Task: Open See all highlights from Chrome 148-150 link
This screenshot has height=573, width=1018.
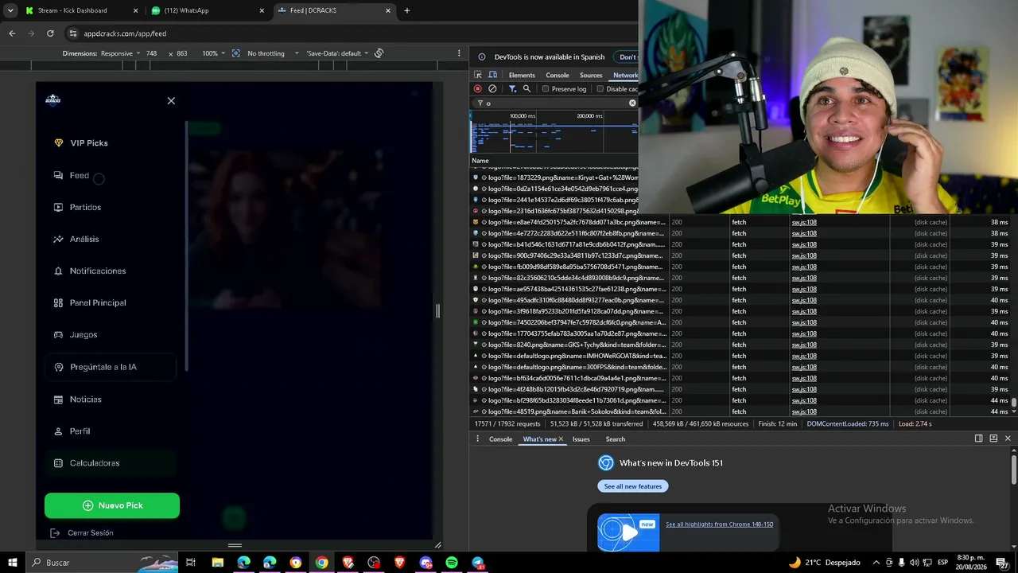Action: [x=719, y=524]
